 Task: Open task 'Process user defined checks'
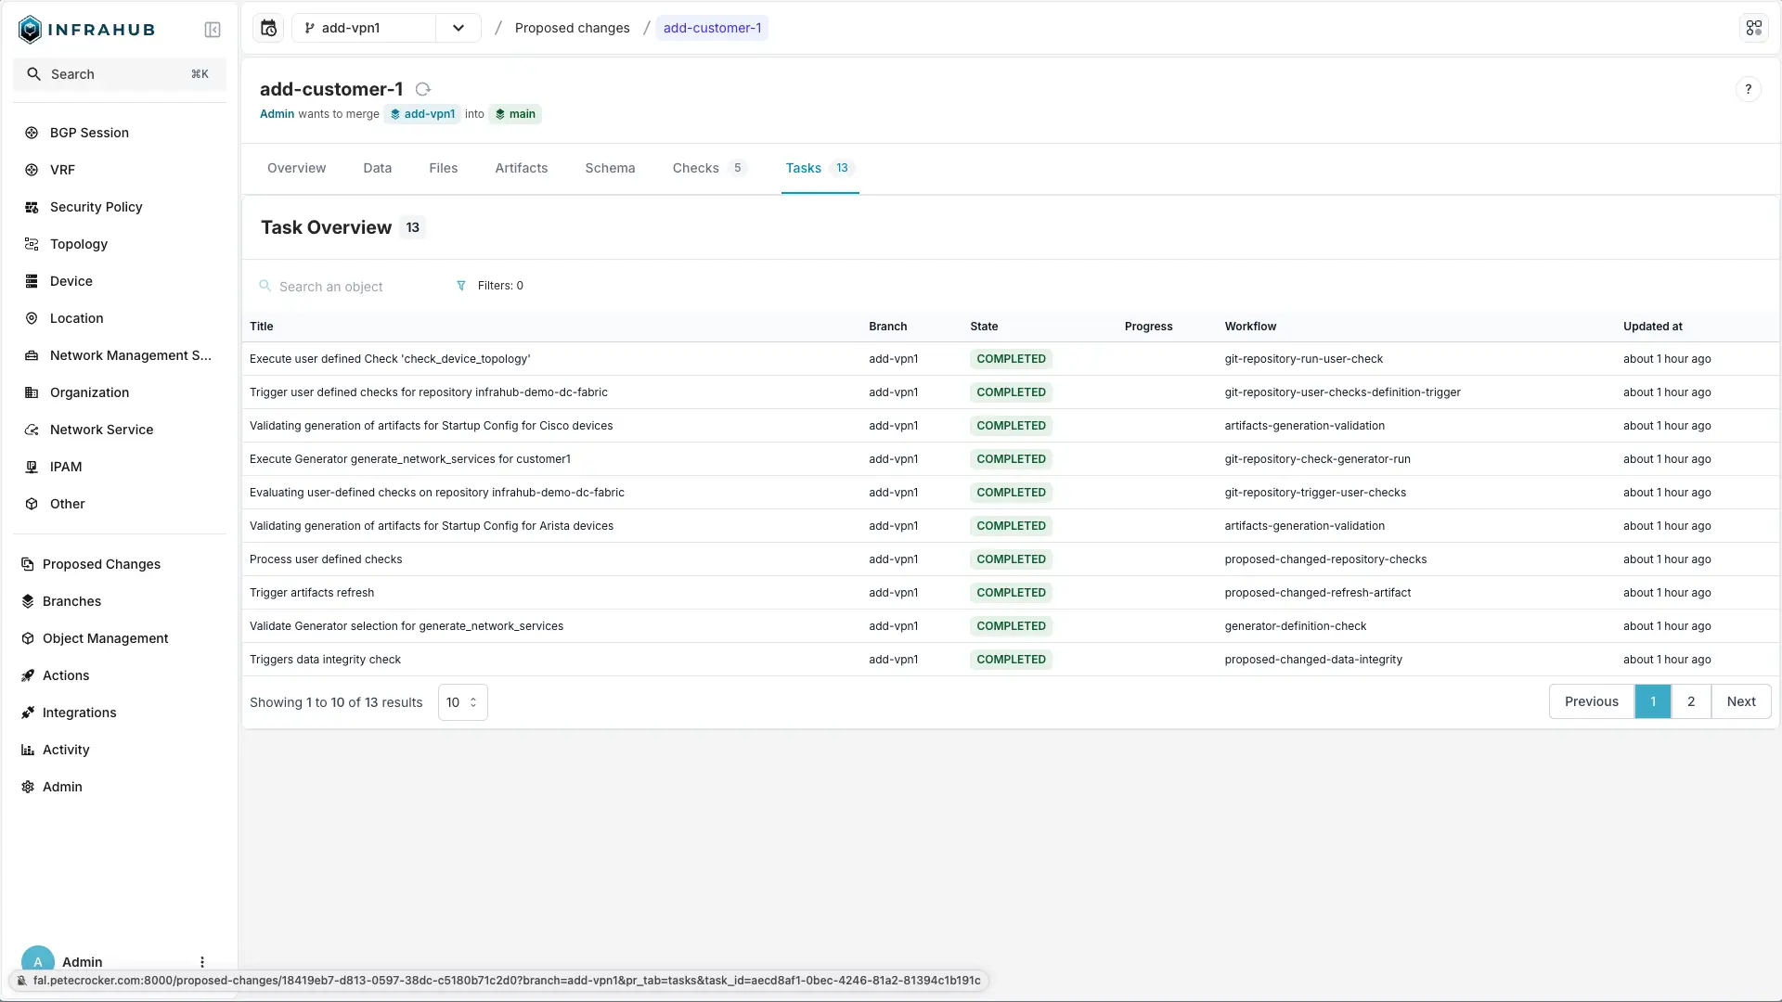[326, 559]
